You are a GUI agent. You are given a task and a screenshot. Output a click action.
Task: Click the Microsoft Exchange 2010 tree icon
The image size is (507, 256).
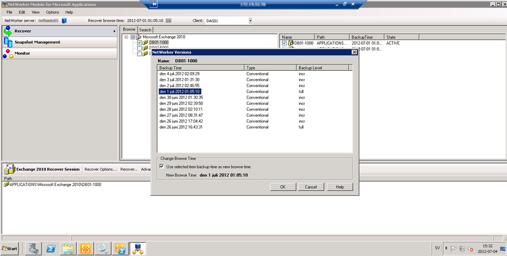pos(139,37)
